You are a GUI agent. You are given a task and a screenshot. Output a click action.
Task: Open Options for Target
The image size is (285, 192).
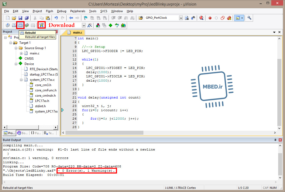90,25
